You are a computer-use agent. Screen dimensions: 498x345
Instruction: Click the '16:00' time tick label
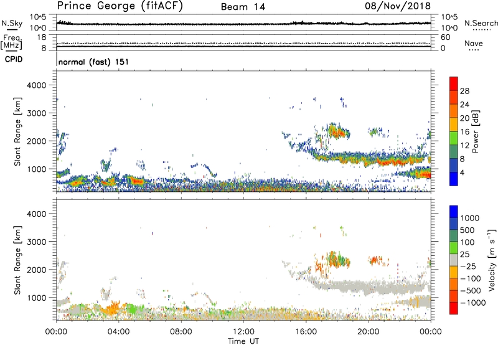(306, 332)
